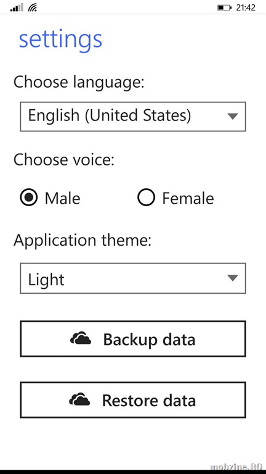Tap the Restore data button
Screen dimensions: 266x474
(x=133, y=400)
